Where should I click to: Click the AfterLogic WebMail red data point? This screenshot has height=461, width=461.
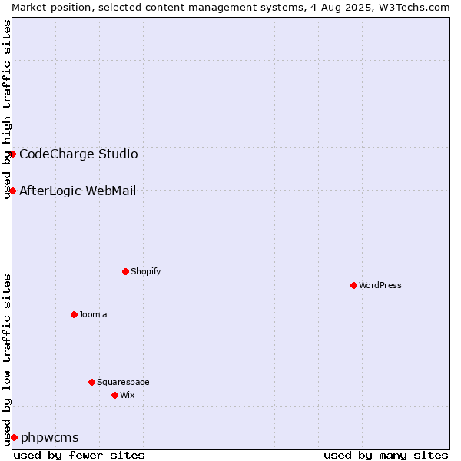click(x=12, y=191)
